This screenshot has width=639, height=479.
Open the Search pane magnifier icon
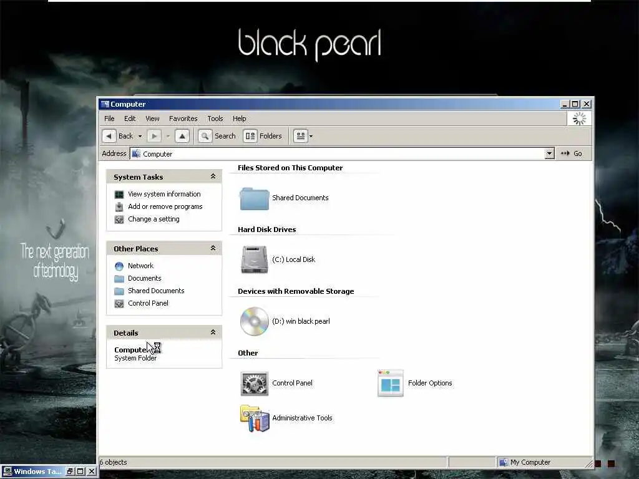click(205, 136)
